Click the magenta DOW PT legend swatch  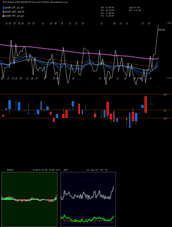coord(4,16)
